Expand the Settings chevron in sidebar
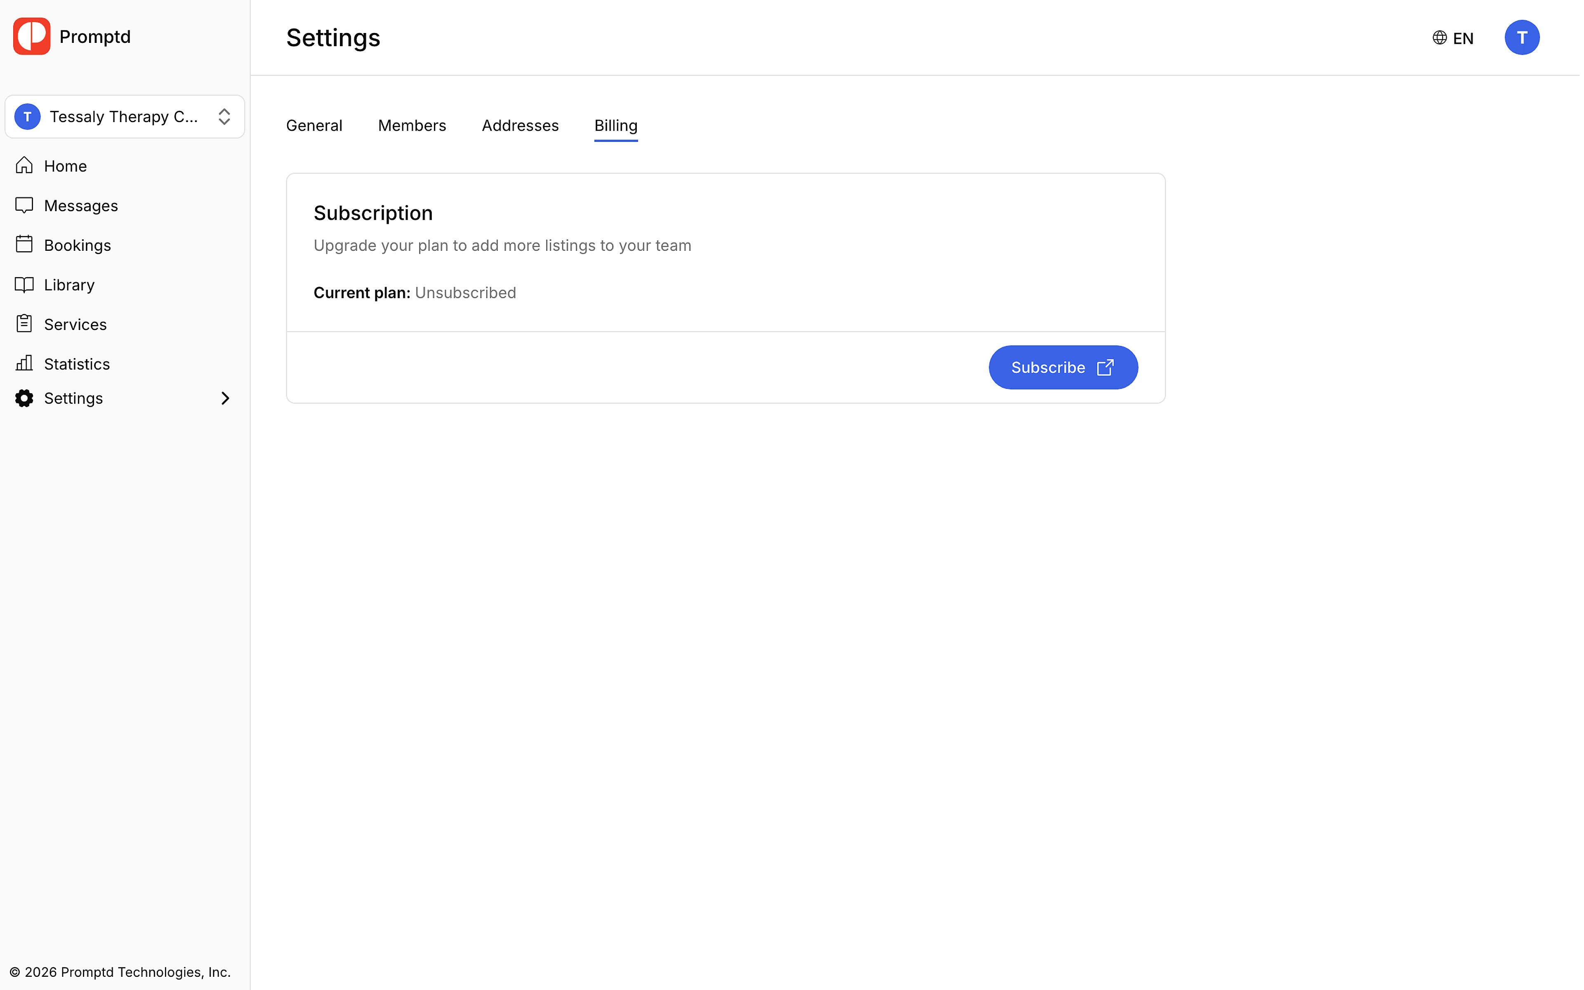Image resolution: width=1584 pixels, height=990 pixels. click(x=226, y=398)
